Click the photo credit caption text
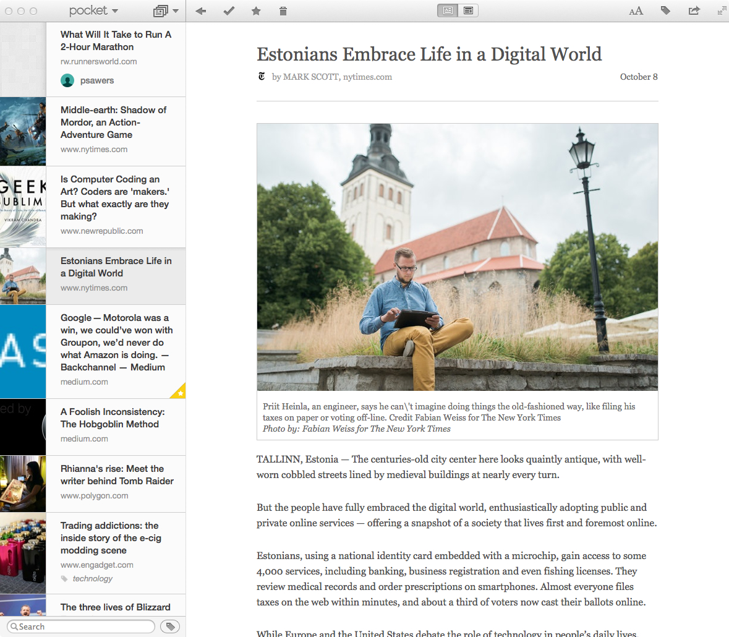Viewport: 729px width, 637px height. pyautogui.click(x=357, y=429)
